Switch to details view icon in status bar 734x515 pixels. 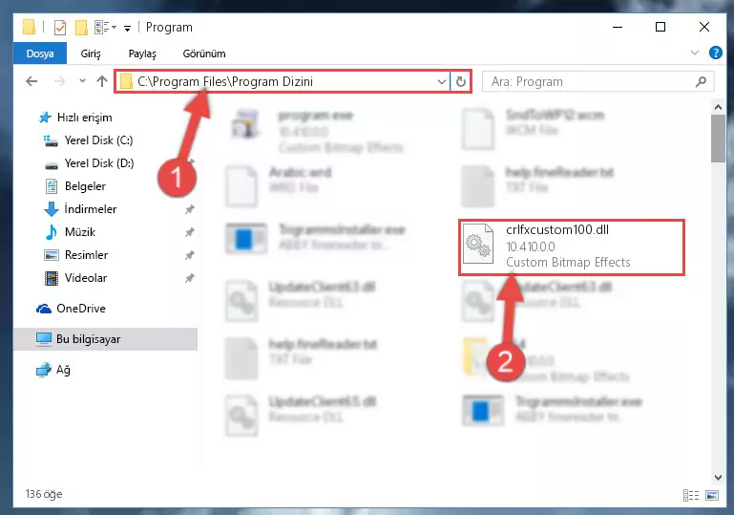pos(690,495)
